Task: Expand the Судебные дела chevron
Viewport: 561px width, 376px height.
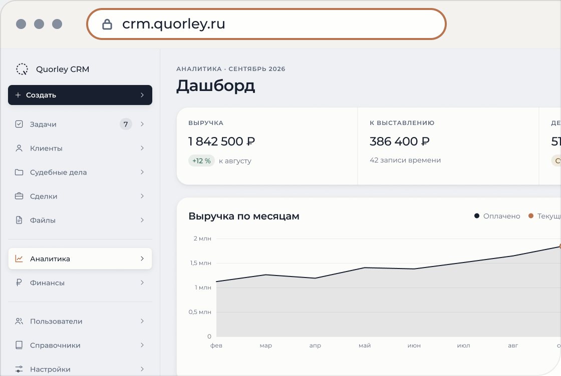Action: click(142, 172)
